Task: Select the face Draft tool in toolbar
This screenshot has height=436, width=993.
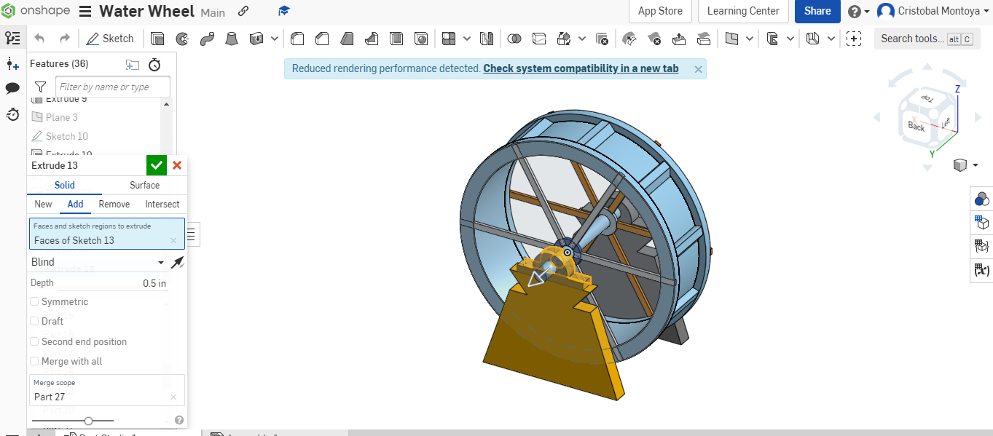Action: 347,39
